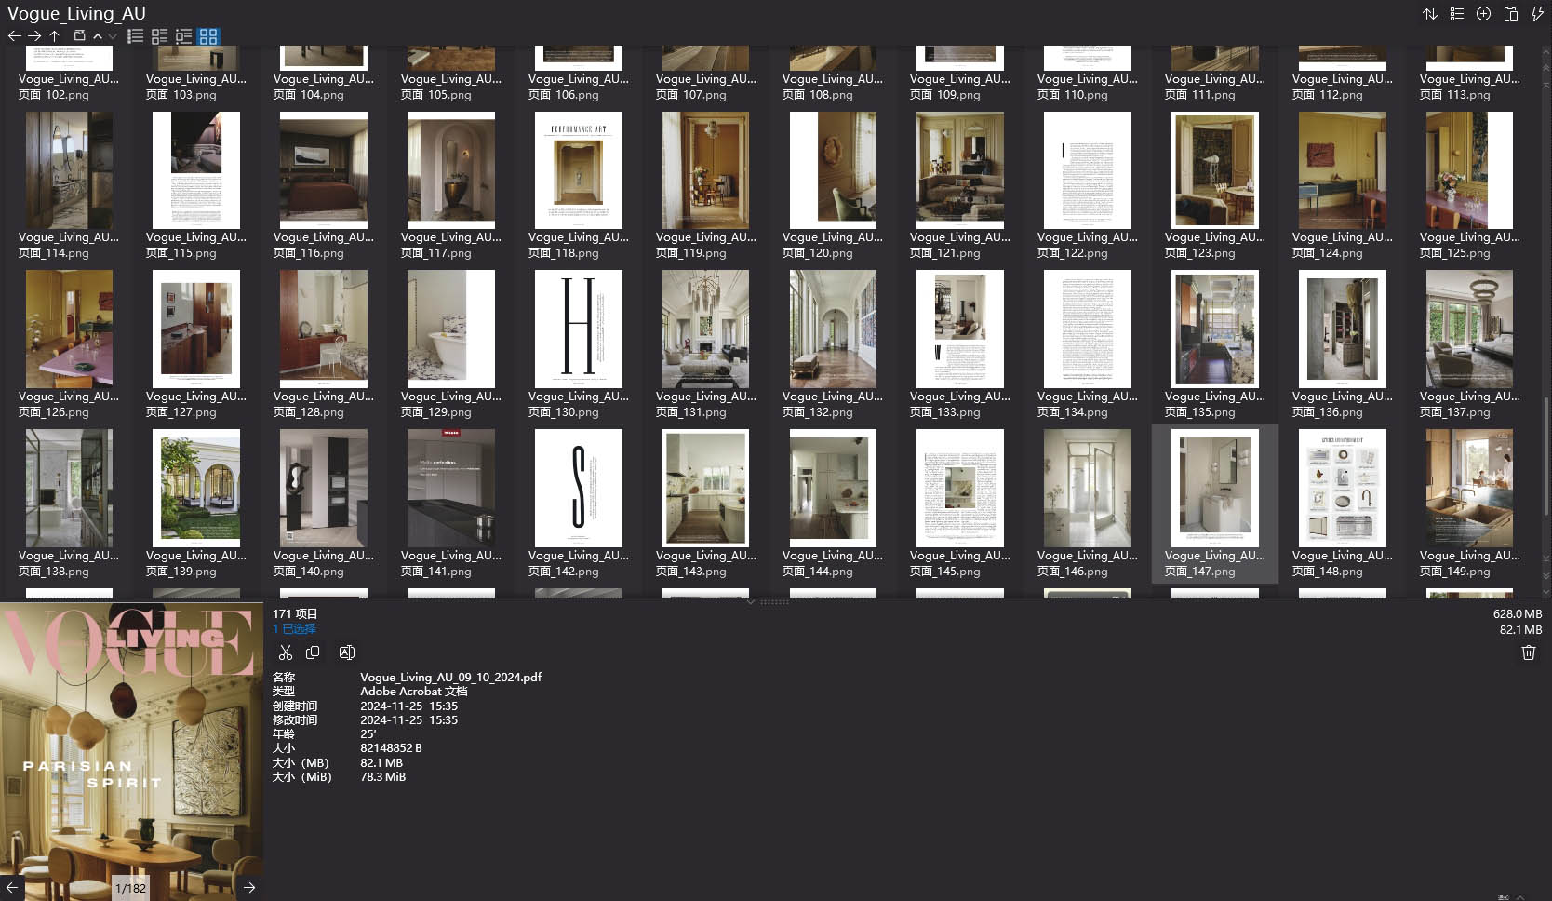Screen dimensions: 1552x901
Task: Select thumbnail 页面_145.png
Action: 960,489
